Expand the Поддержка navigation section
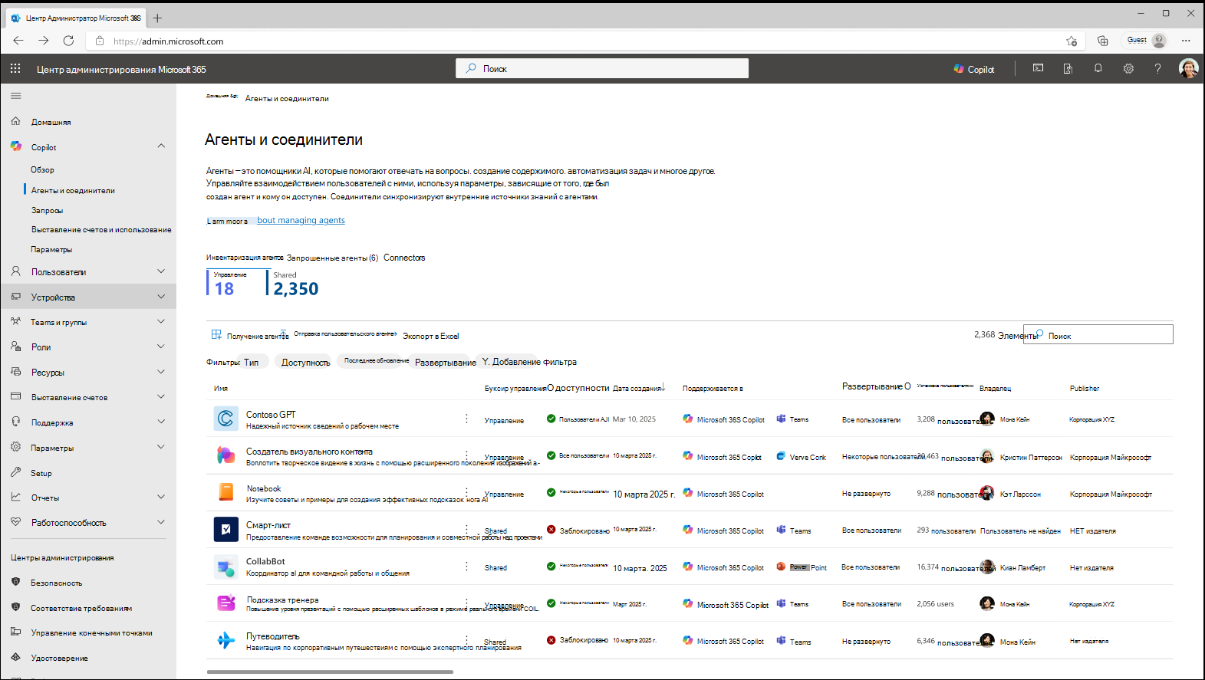The image size is (1205, 680). [x=161, y=422]
